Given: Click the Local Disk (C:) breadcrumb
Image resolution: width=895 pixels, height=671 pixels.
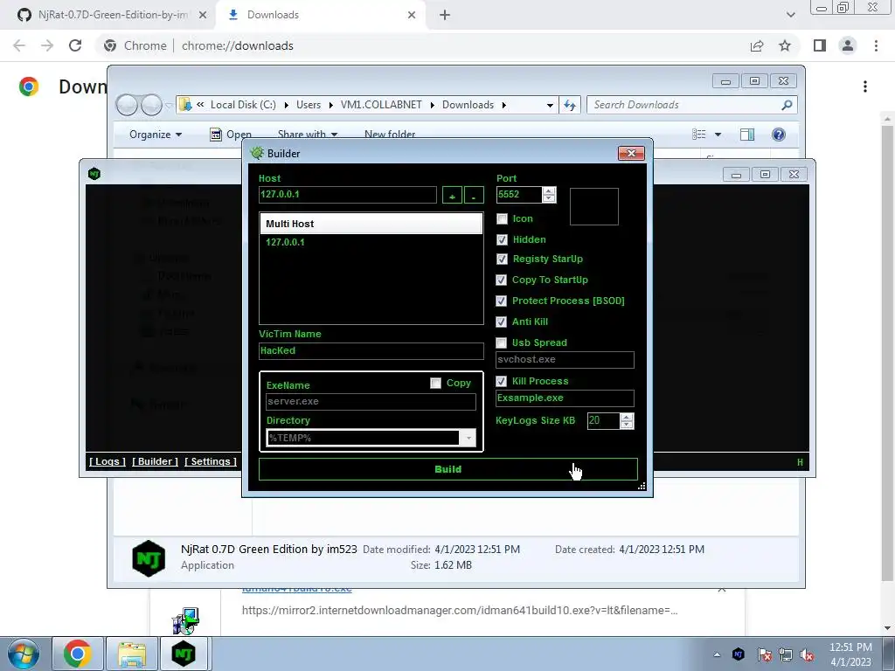Looking at the screenshot, I should point(243,105).
